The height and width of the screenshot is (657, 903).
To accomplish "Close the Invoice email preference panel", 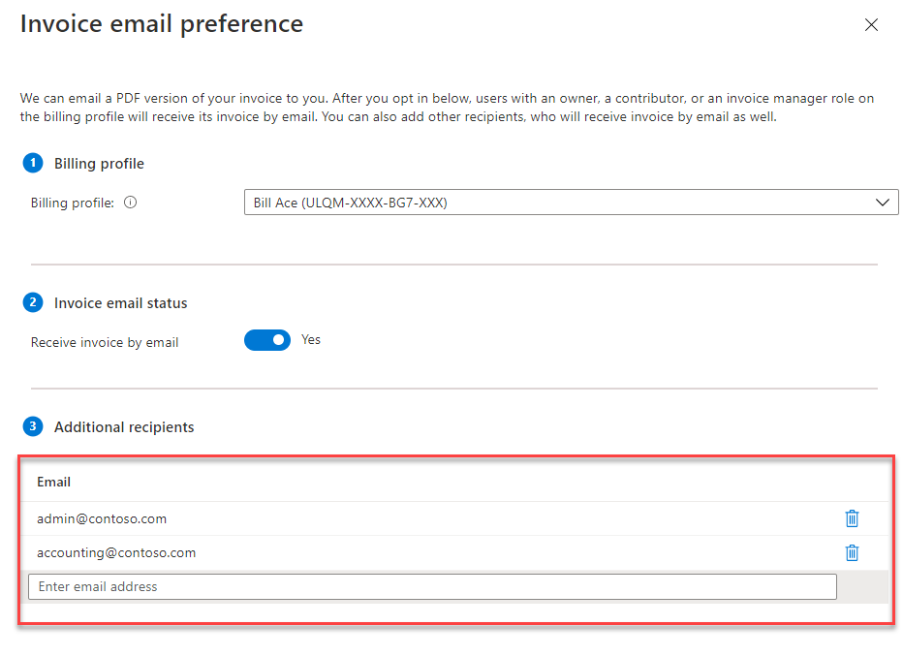I will click(871, 25).
